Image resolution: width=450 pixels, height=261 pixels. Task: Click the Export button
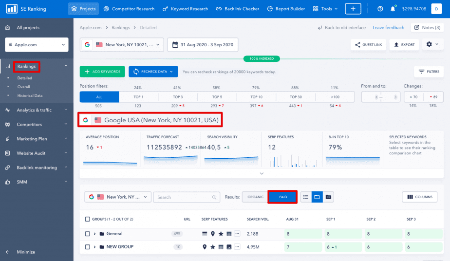pyautogui.click(x=404, y=45)
